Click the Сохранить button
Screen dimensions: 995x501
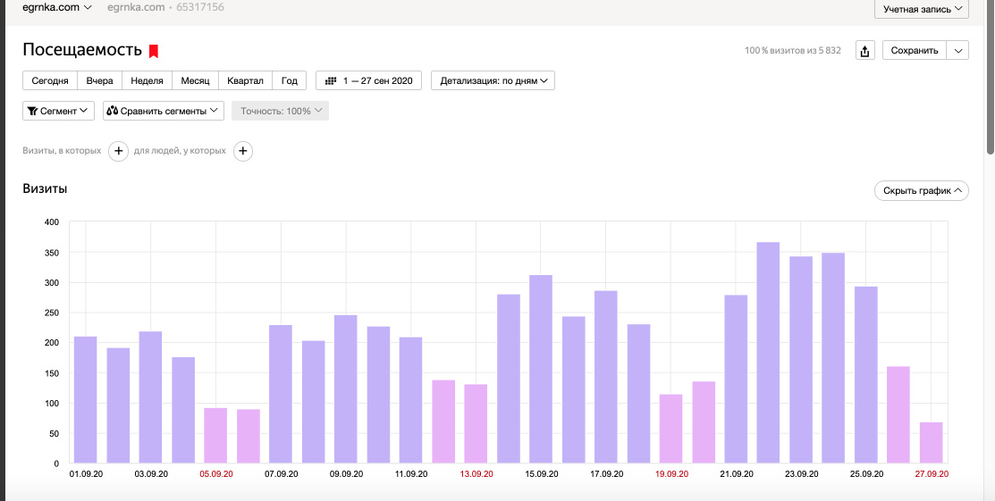[914, 51]
